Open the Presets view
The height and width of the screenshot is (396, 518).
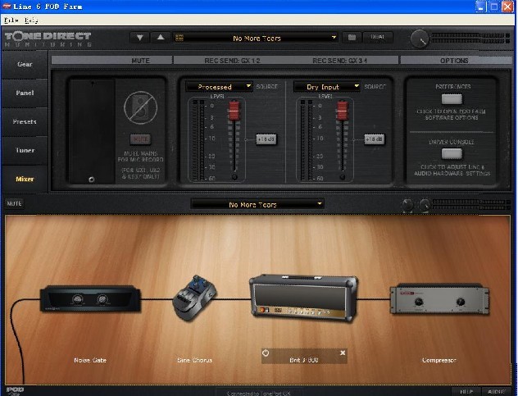click(25, 121)
